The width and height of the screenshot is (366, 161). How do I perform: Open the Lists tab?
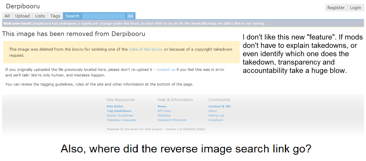click(40, 16)
